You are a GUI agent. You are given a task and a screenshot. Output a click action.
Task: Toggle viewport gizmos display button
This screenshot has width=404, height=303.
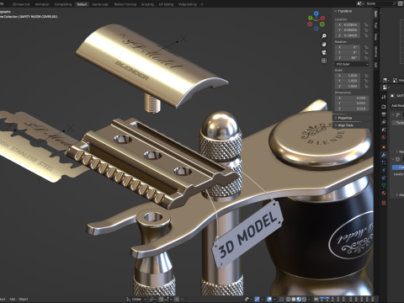click(257, 299)
